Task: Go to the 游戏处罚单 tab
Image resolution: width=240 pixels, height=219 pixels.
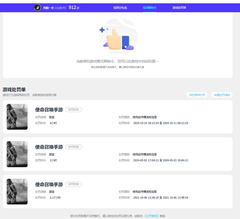Action: click(179, 8)
